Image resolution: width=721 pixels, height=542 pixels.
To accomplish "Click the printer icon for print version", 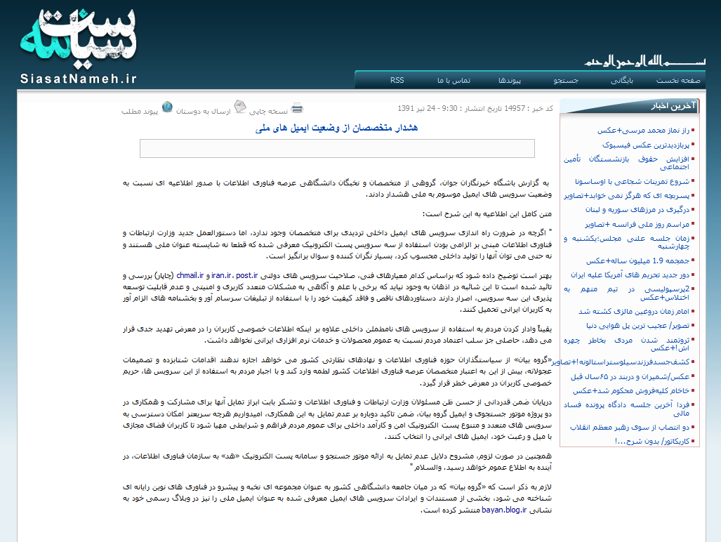I will 297,109.
